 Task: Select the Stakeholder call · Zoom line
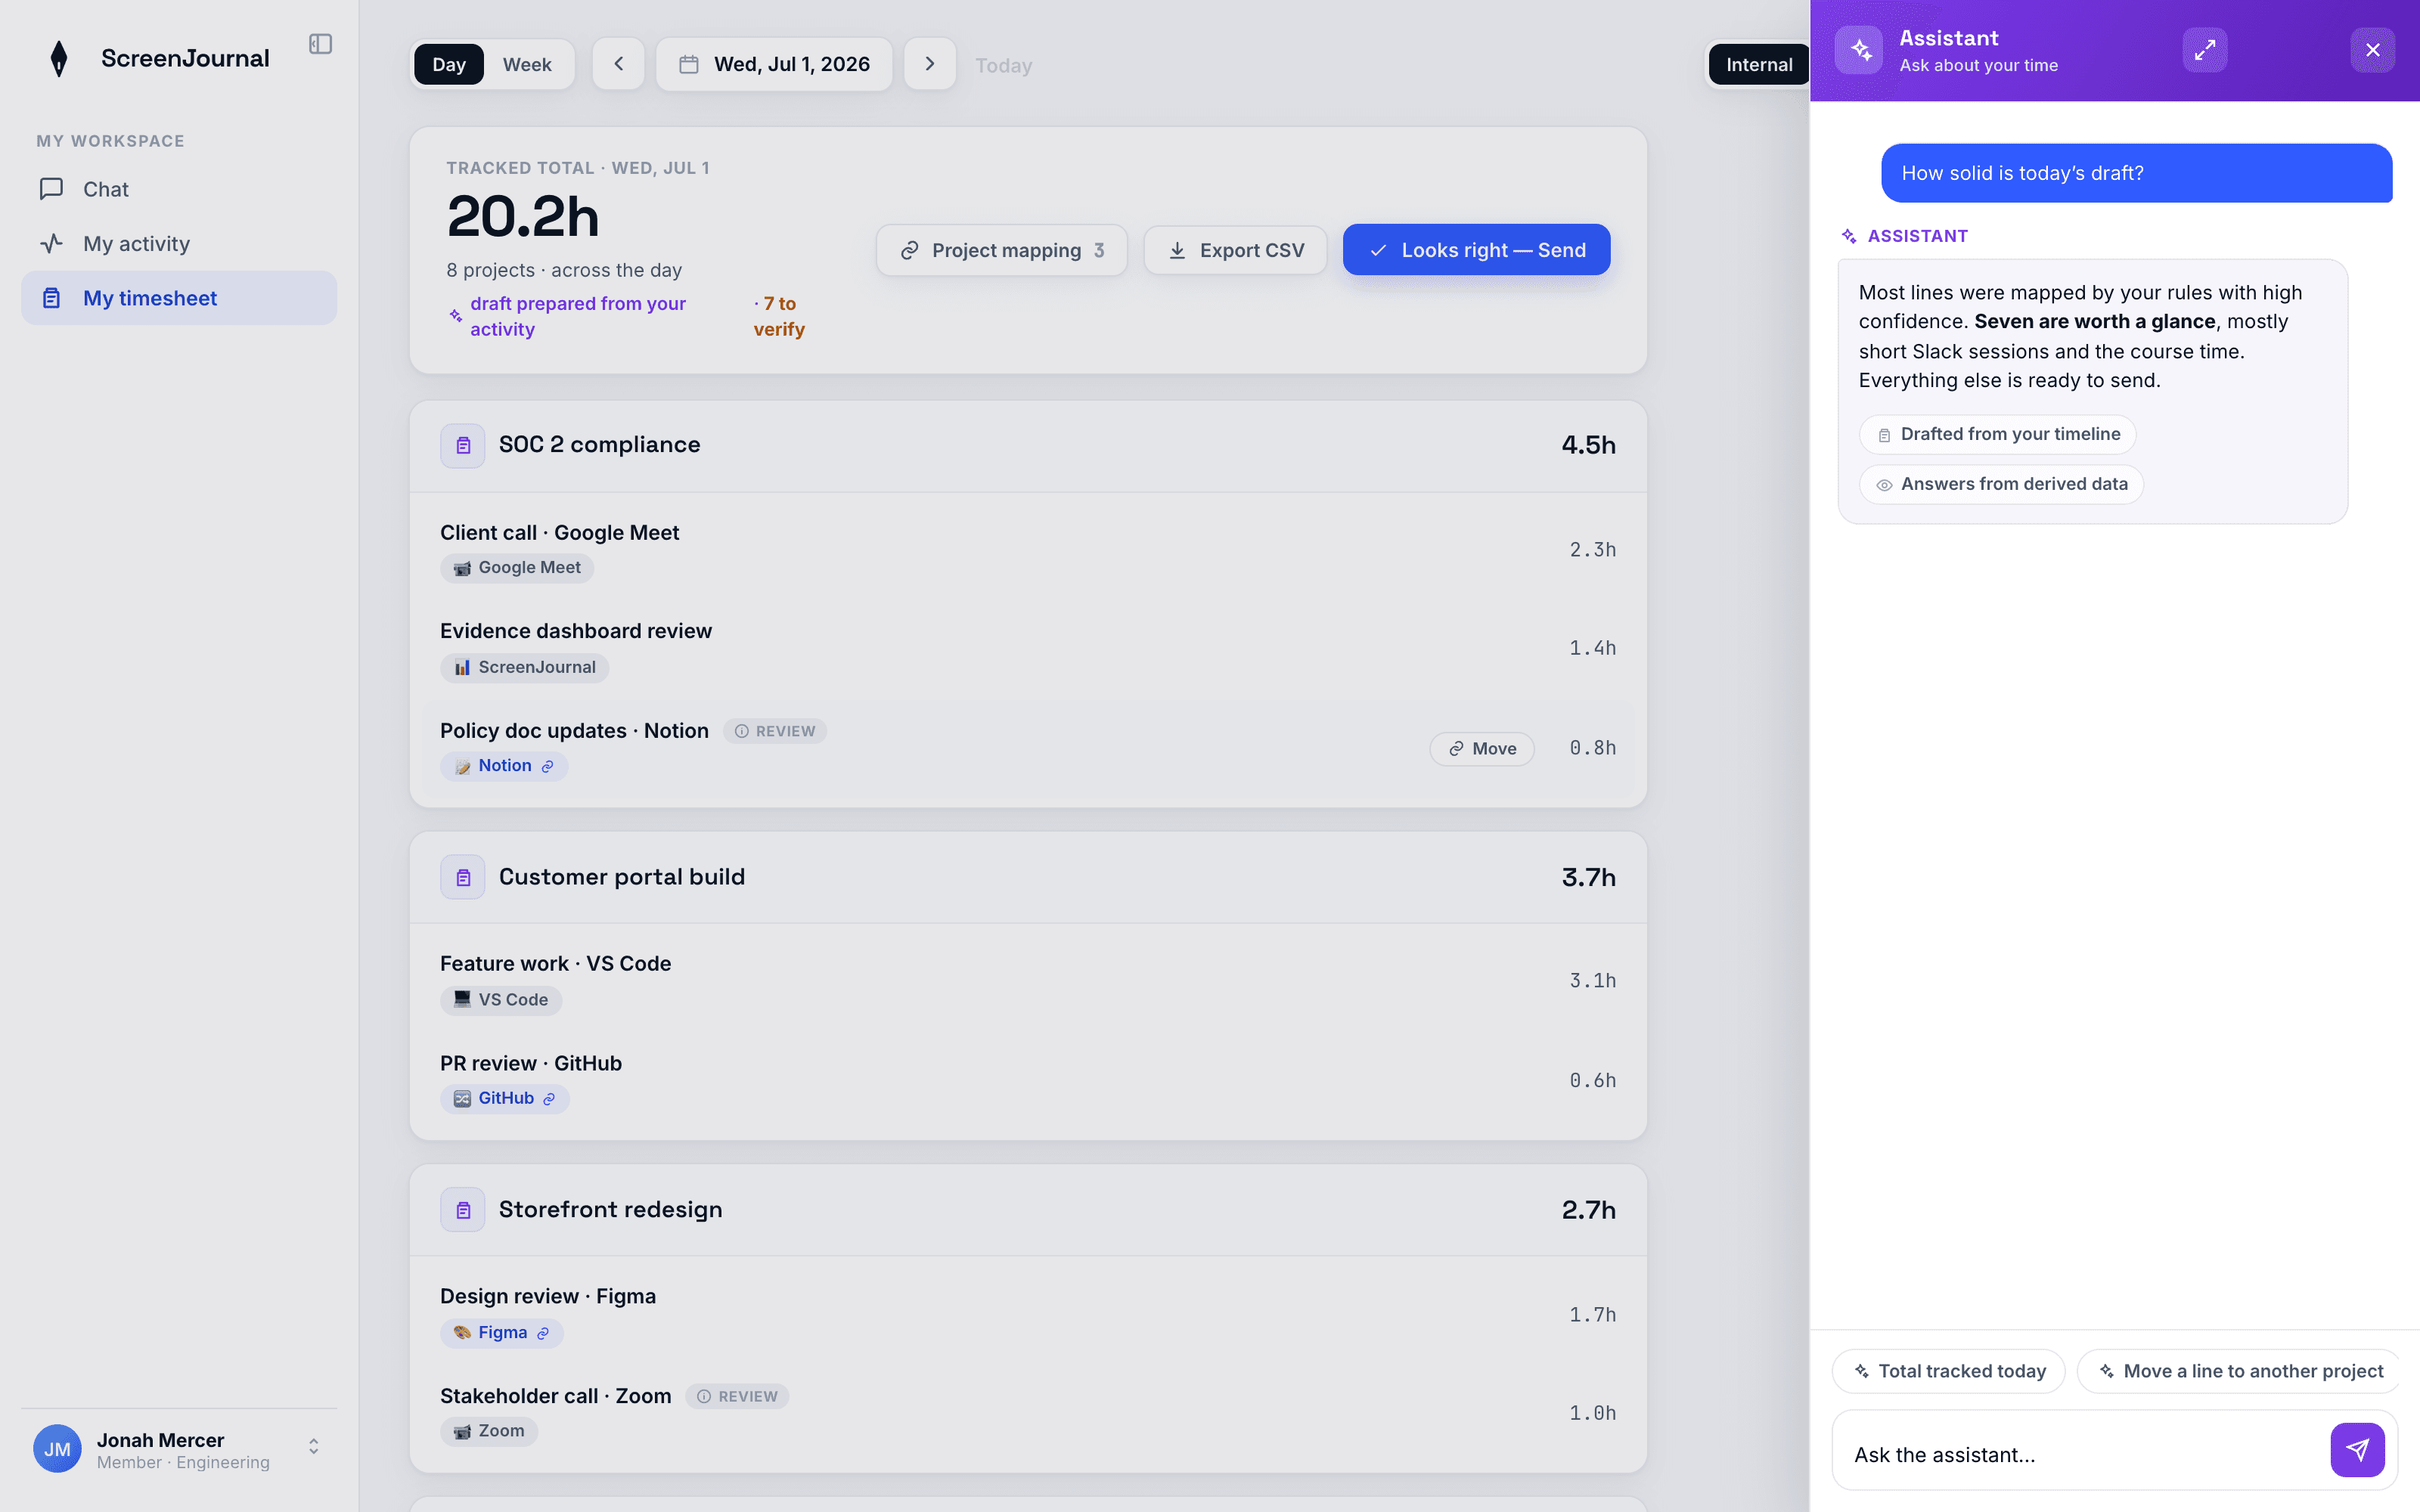point(1028,1413)
